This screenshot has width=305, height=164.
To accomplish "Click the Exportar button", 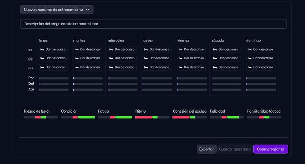I will coord(207,149).
